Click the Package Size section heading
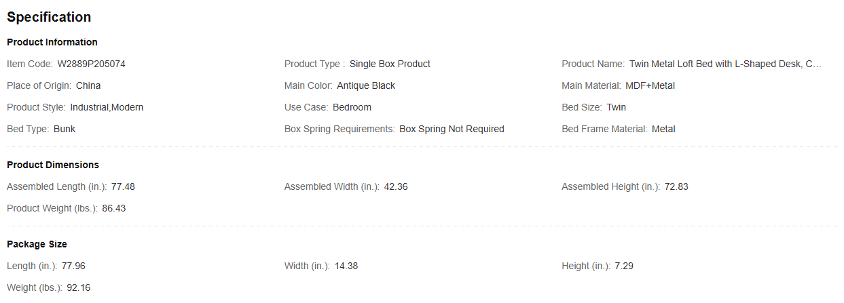 point(37,244)
